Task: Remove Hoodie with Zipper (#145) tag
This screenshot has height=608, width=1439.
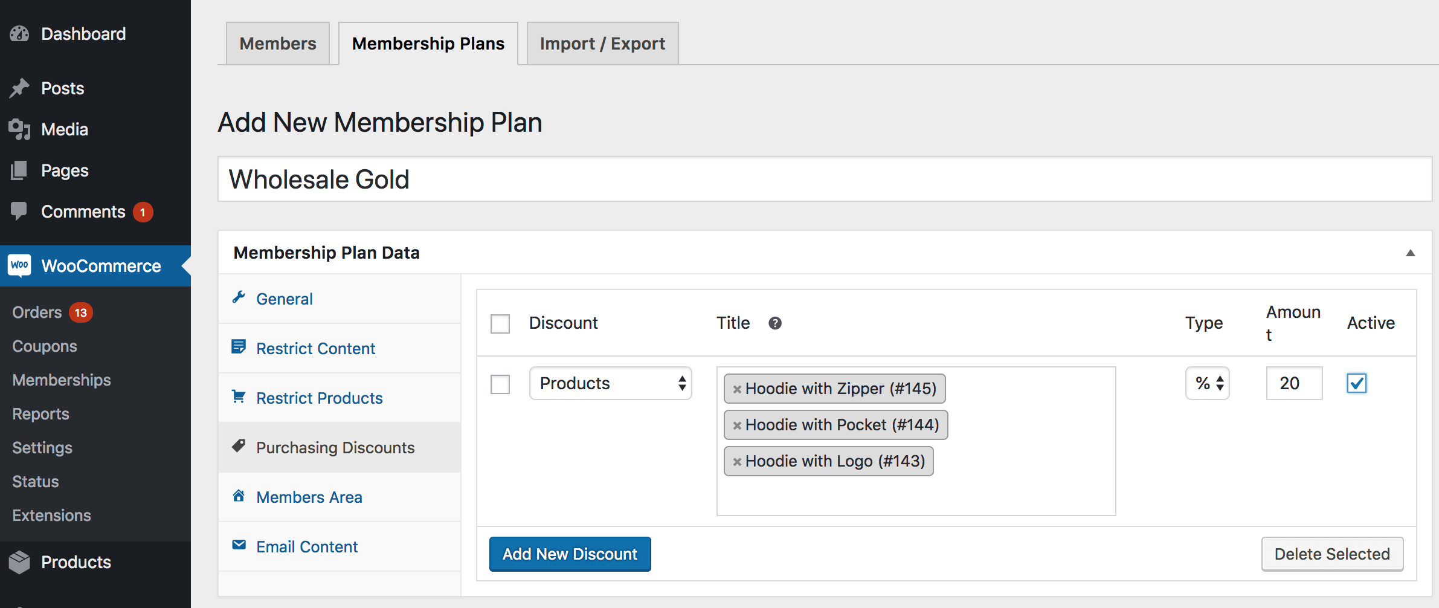Action: pyautogui.click(x=737, y=389)
